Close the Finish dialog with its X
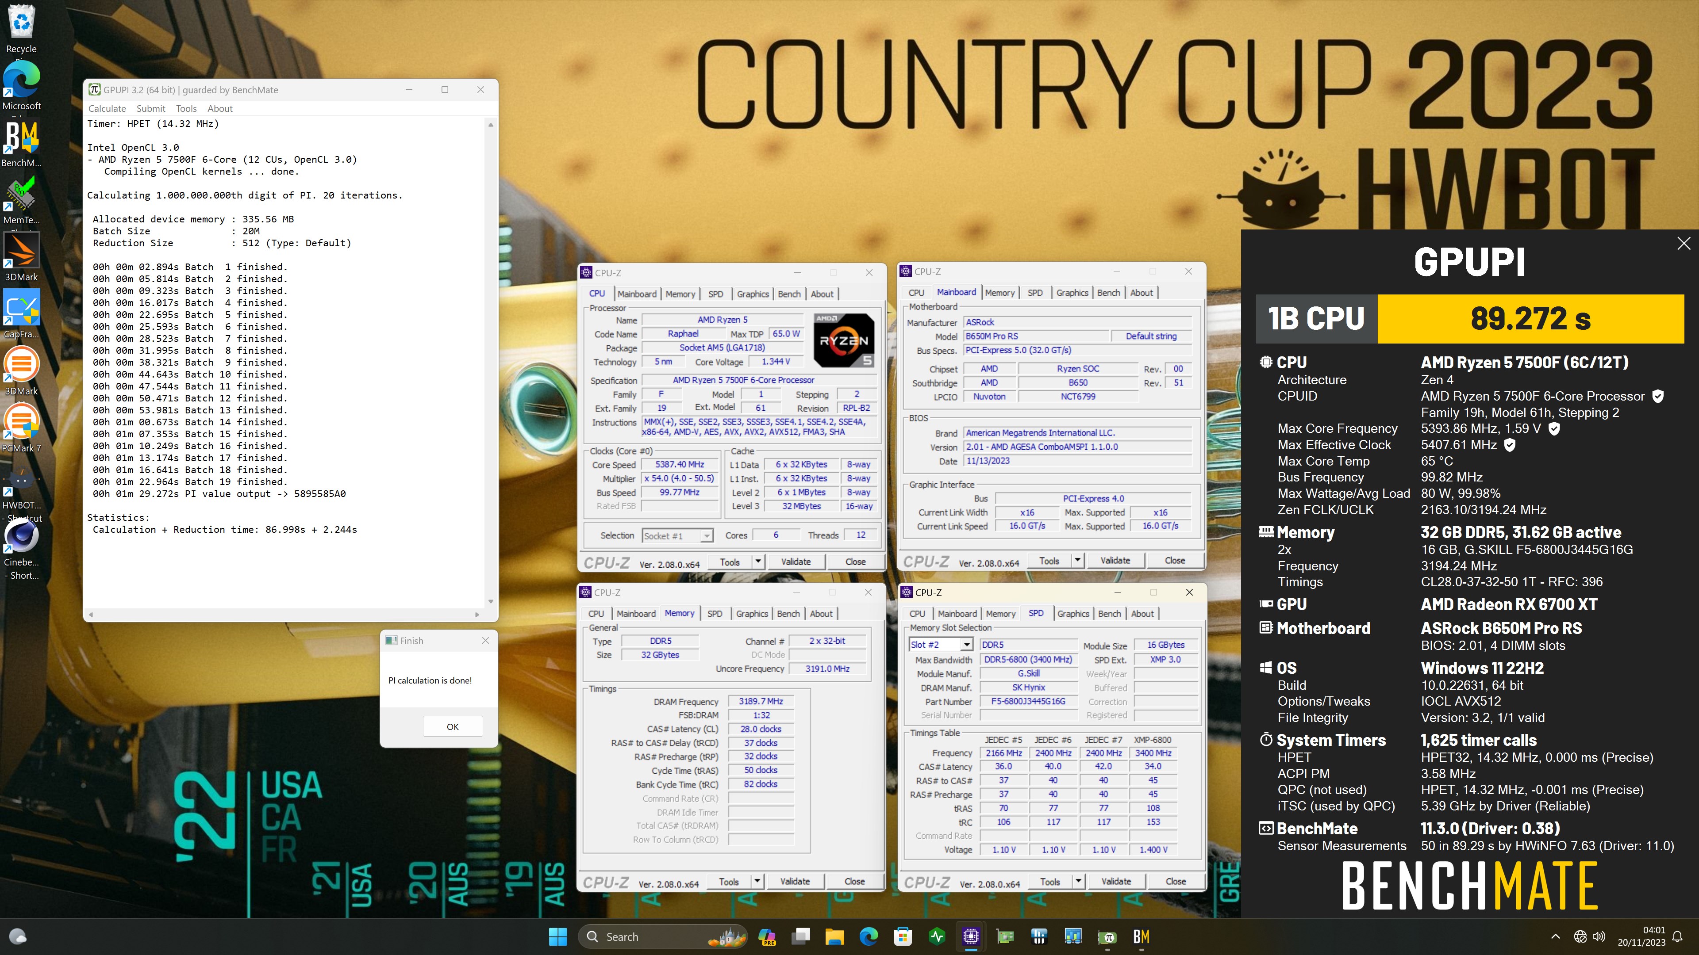1699x955 pixels. pos(485,641)
